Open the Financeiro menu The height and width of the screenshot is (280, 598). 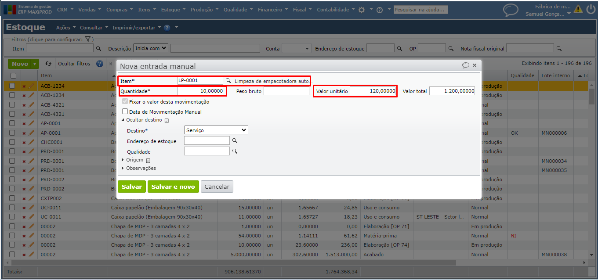(x=273, y=10)
